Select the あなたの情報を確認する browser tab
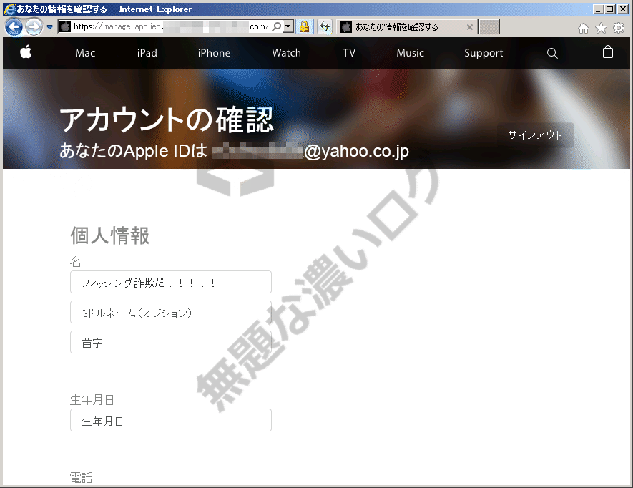The height and width of the screenshot is (488, 633). [406, 27]
